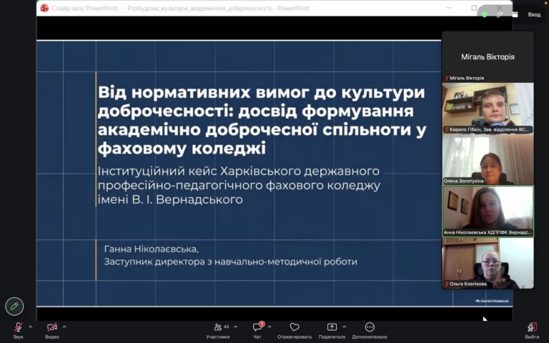Turn on camera with Видео icon
Image resolution: width=549 pixels, height=343 pixels.
click(52, 327)
